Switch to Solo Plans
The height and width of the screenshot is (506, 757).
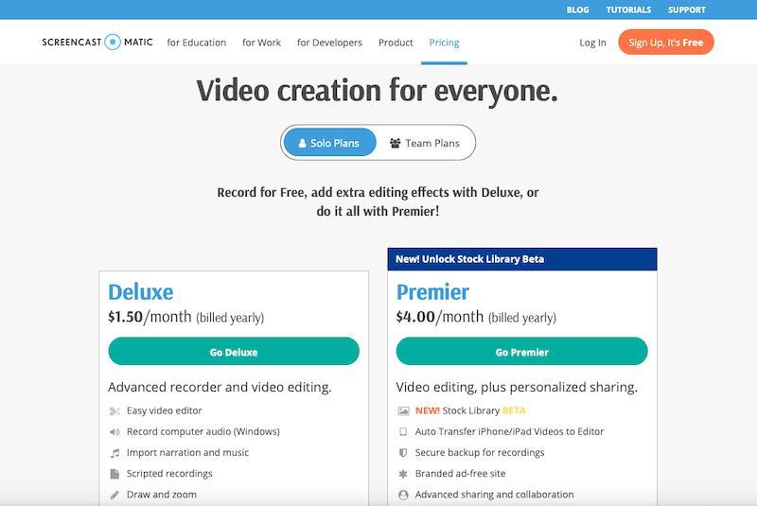pos(329,142)
